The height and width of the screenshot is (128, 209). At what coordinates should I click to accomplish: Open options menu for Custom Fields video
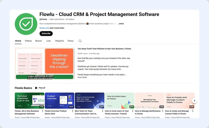point(193,111)
